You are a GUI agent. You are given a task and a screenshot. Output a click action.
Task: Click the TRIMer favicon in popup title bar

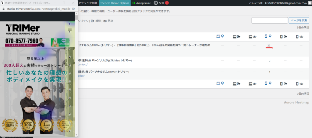point(2,3)
